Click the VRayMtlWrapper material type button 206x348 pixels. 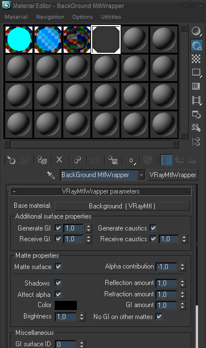(172, 175)
